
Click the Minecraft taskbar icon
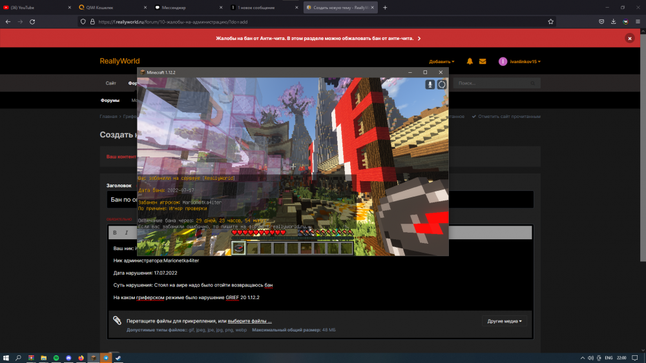click(x=94, y=358)
